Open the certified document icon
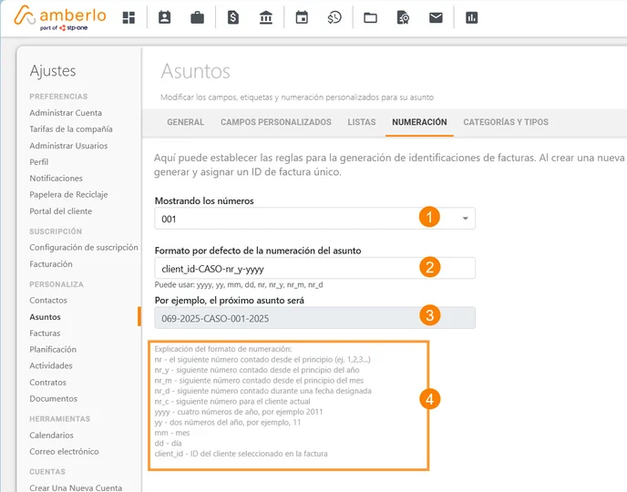Screen dimensions: 627x492 pos(403,17)
